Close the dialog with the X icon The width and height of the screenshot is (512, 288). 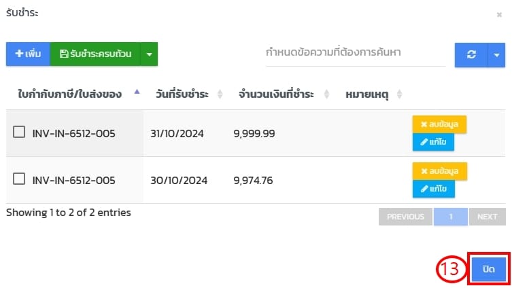click(499, 14)
